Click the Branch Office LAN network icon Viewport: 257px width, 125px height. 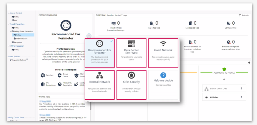206,89
